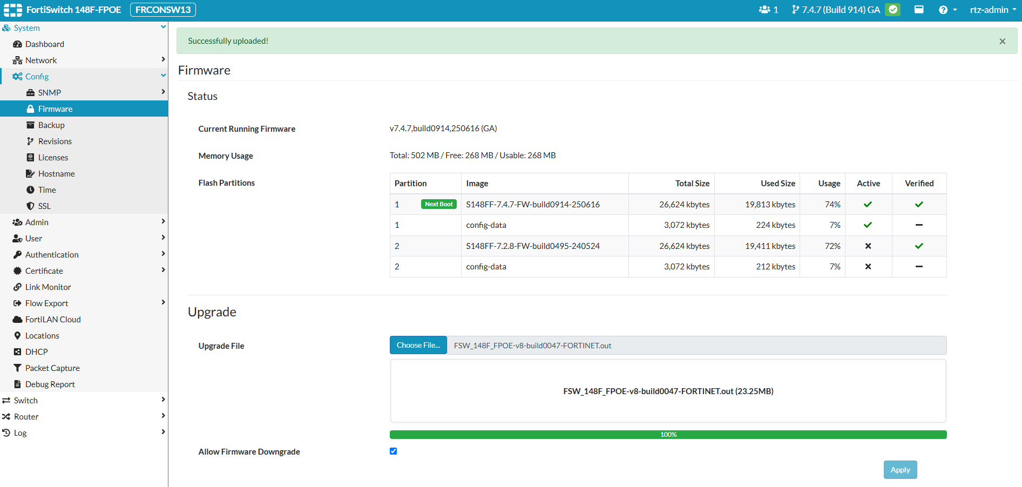The image size is (1022, 487).
Task: Click the SSL shield icon
Action: tap(30, 206)
